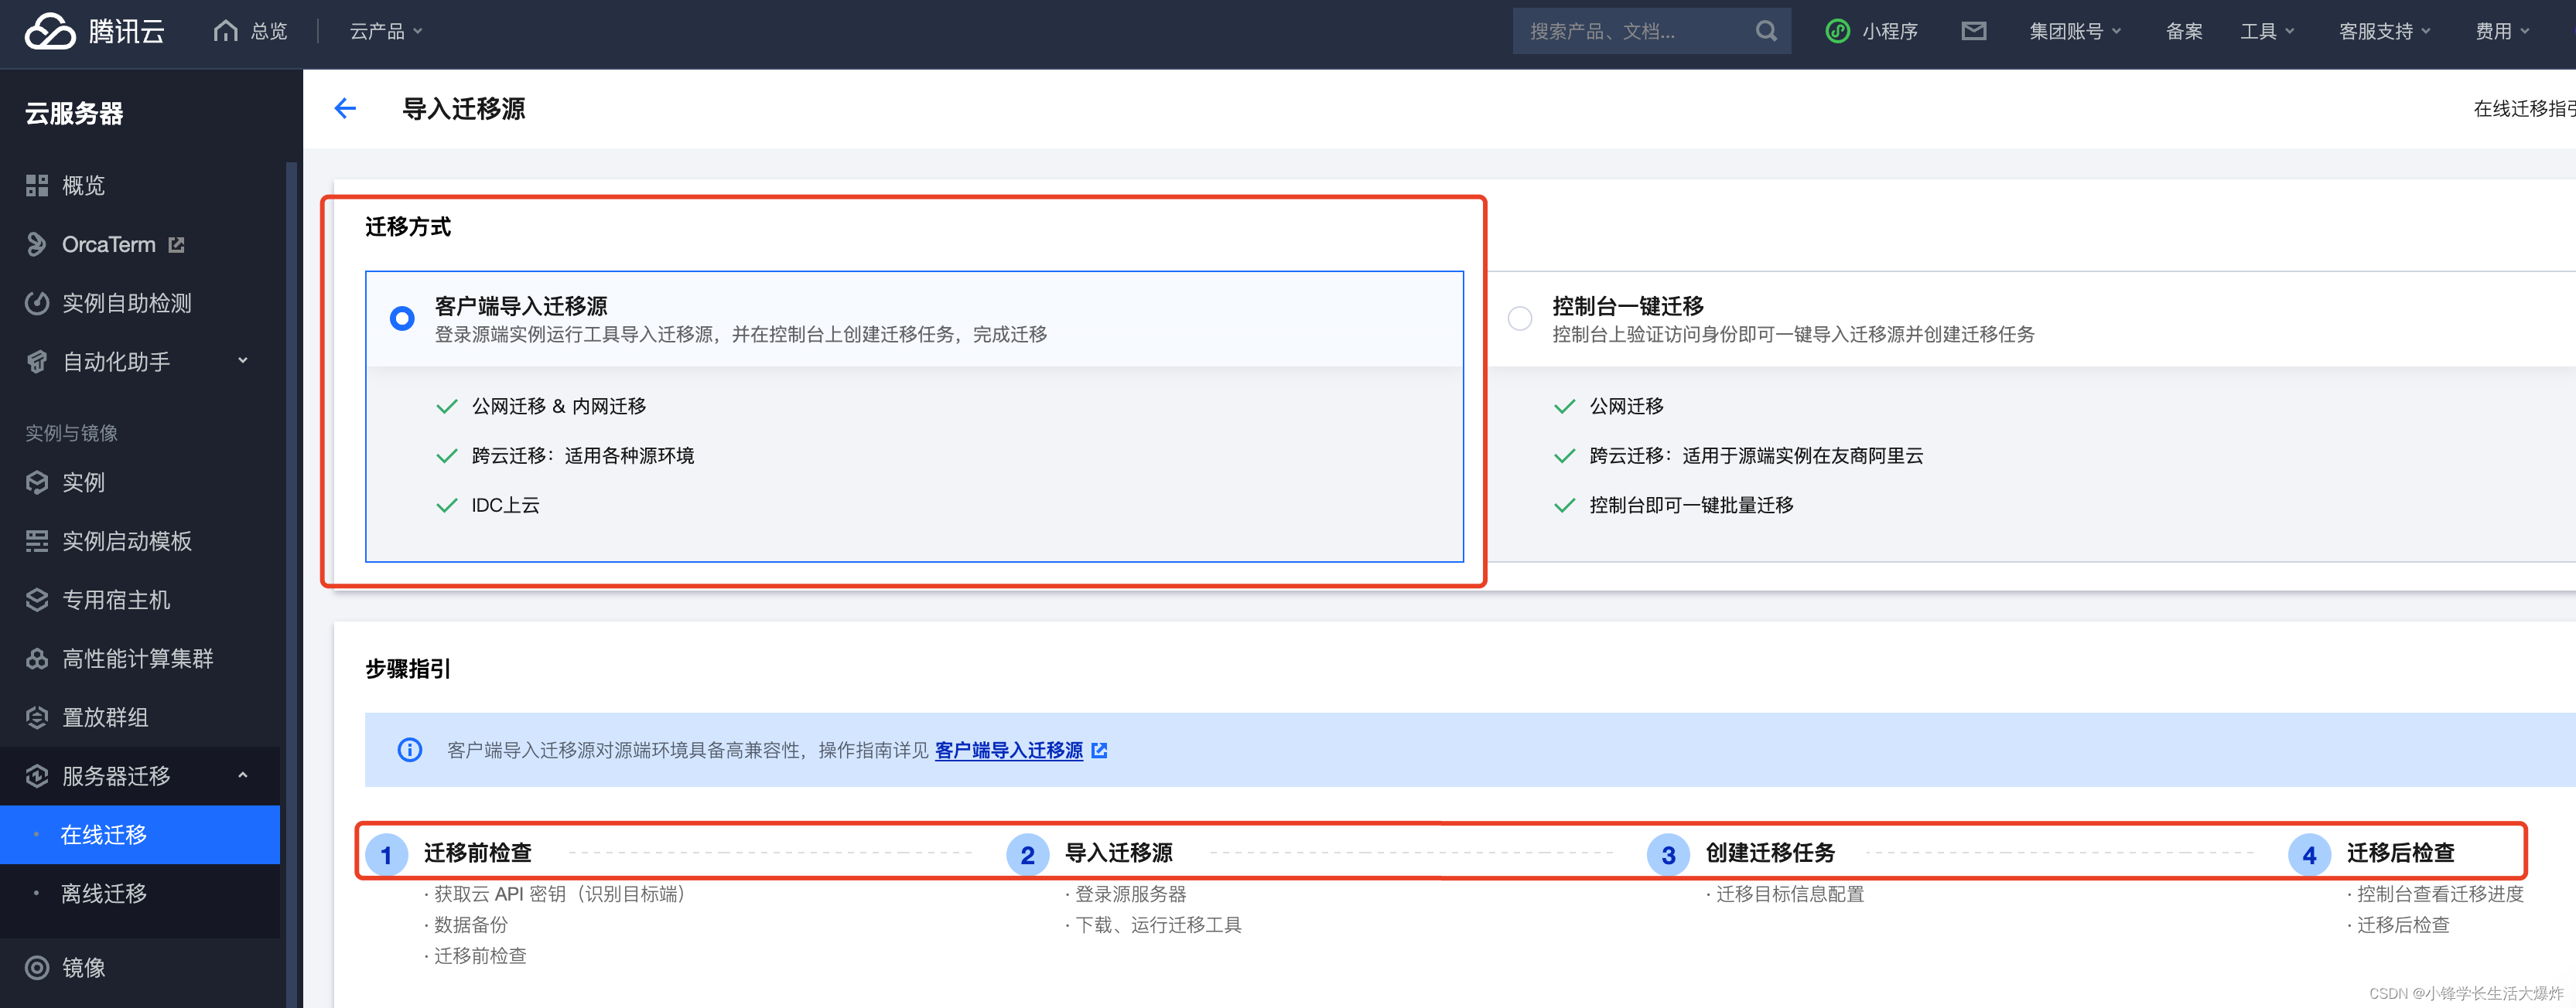Select the 客户端导入迁移源 radio option

402,318
